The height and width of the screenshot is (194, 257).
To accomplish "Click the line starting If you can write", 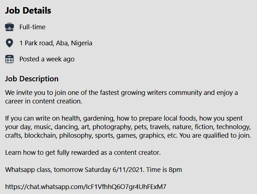I will click(x=124, y=118).
